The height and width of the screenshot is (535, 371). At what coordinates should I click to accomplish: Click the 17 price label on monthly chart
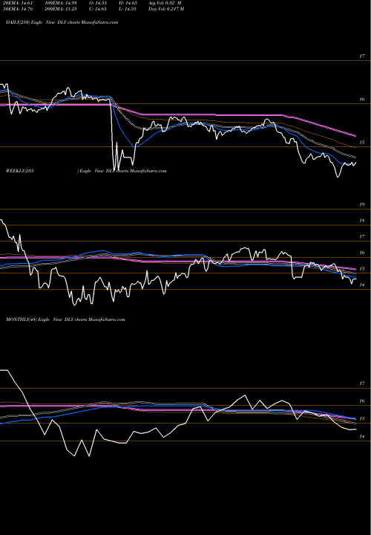[x=362, y=383]
